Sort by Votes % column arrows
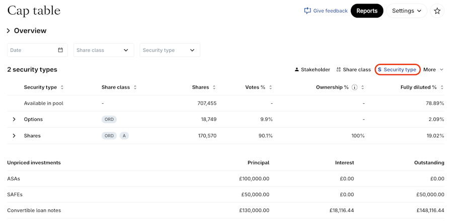The image size is (453, 224). 270,88
